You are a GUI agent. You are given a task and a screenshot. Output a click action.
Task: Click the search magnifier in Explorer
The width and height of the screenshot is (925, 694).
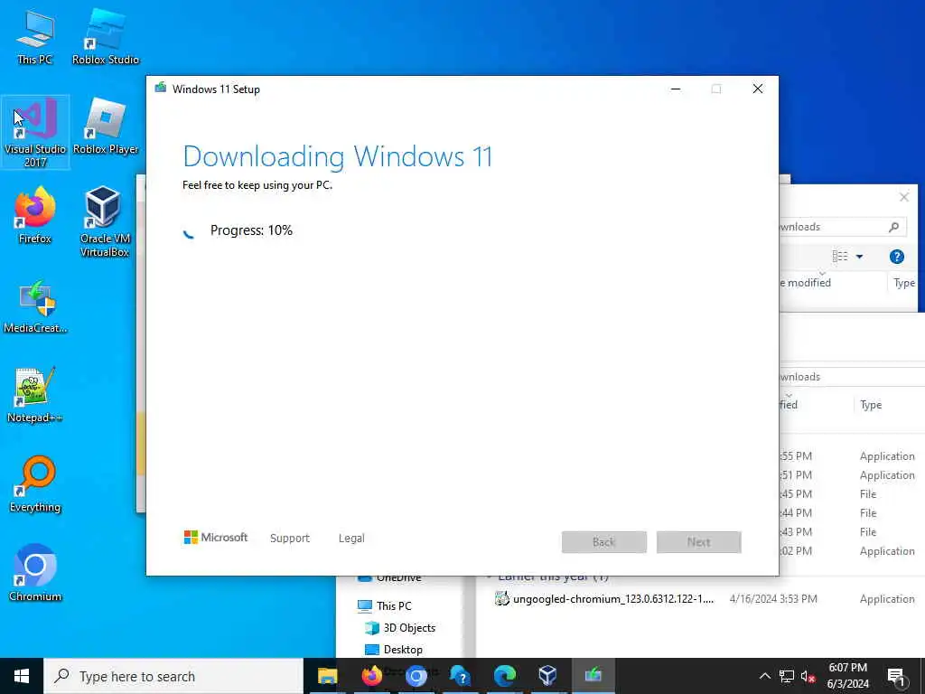click(x=893, y=227)
